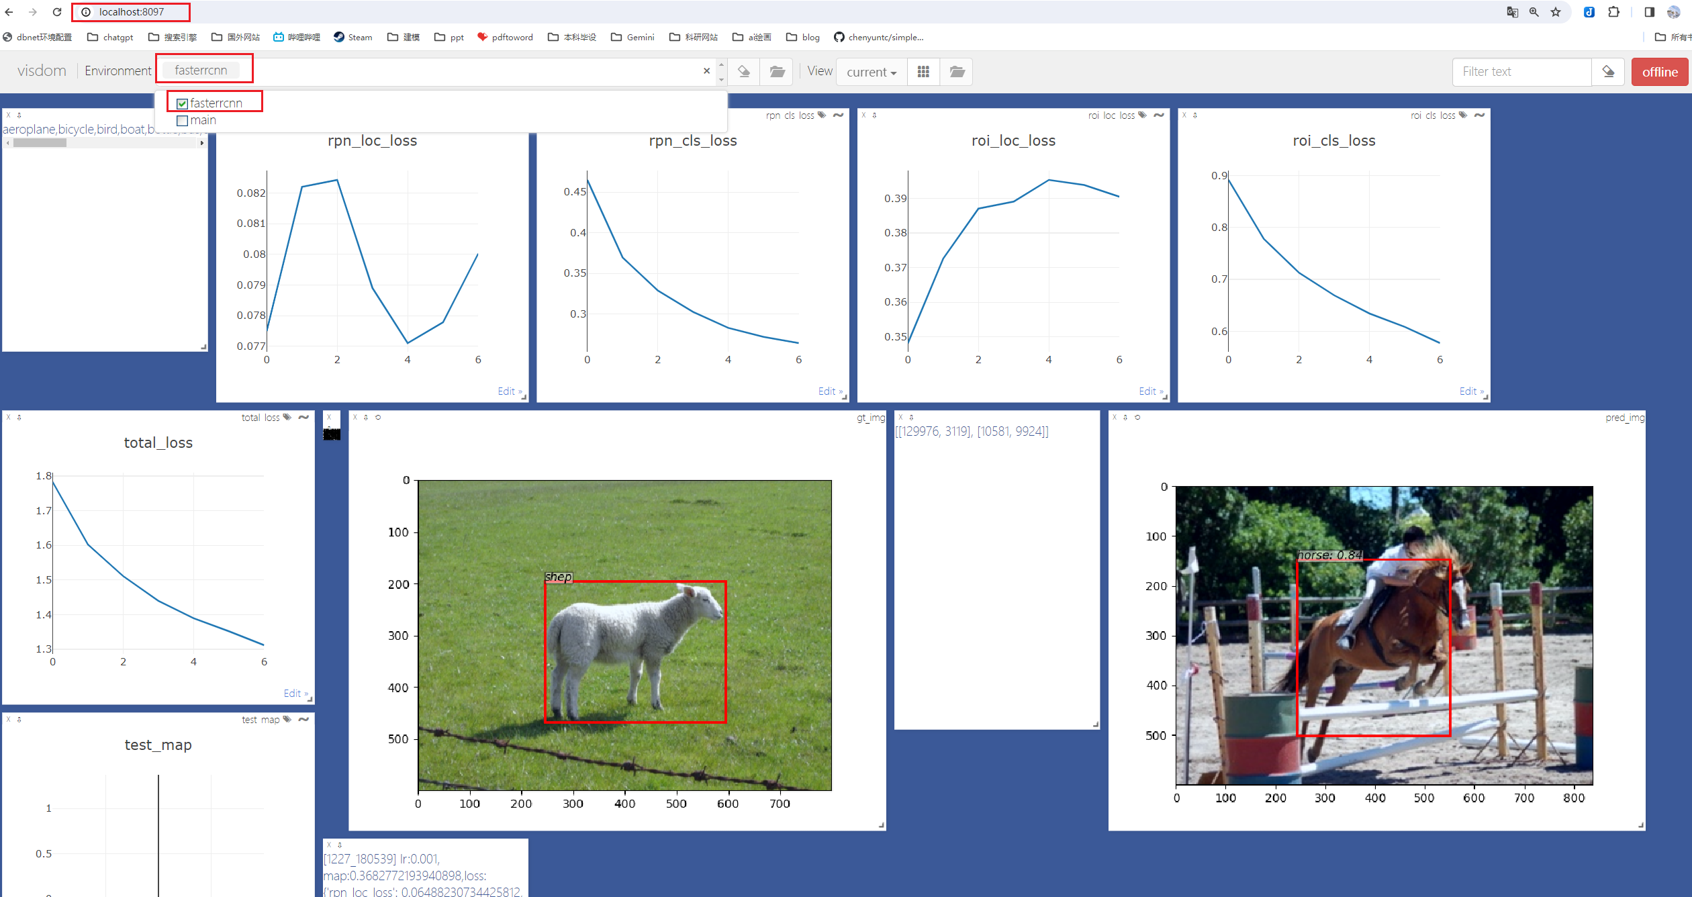Click the clear environment eraser icon
The image size is (1692, 897).
tap(743, 72)
